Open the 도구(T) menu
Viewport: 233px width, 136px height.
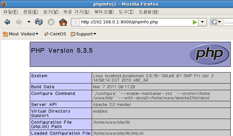pyautogui.click(x=126, y=12)
